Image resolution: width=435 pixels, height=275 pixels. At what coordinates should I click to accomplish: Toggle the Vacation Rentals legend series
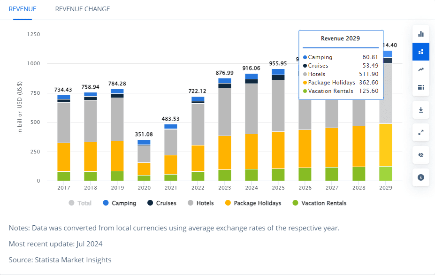pos(319,203)
